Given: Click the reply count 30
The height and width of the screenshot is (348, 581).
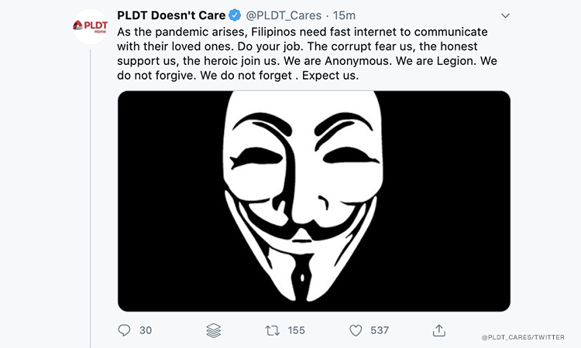Looking at the screenshot, I should click(x=146, y=330).
